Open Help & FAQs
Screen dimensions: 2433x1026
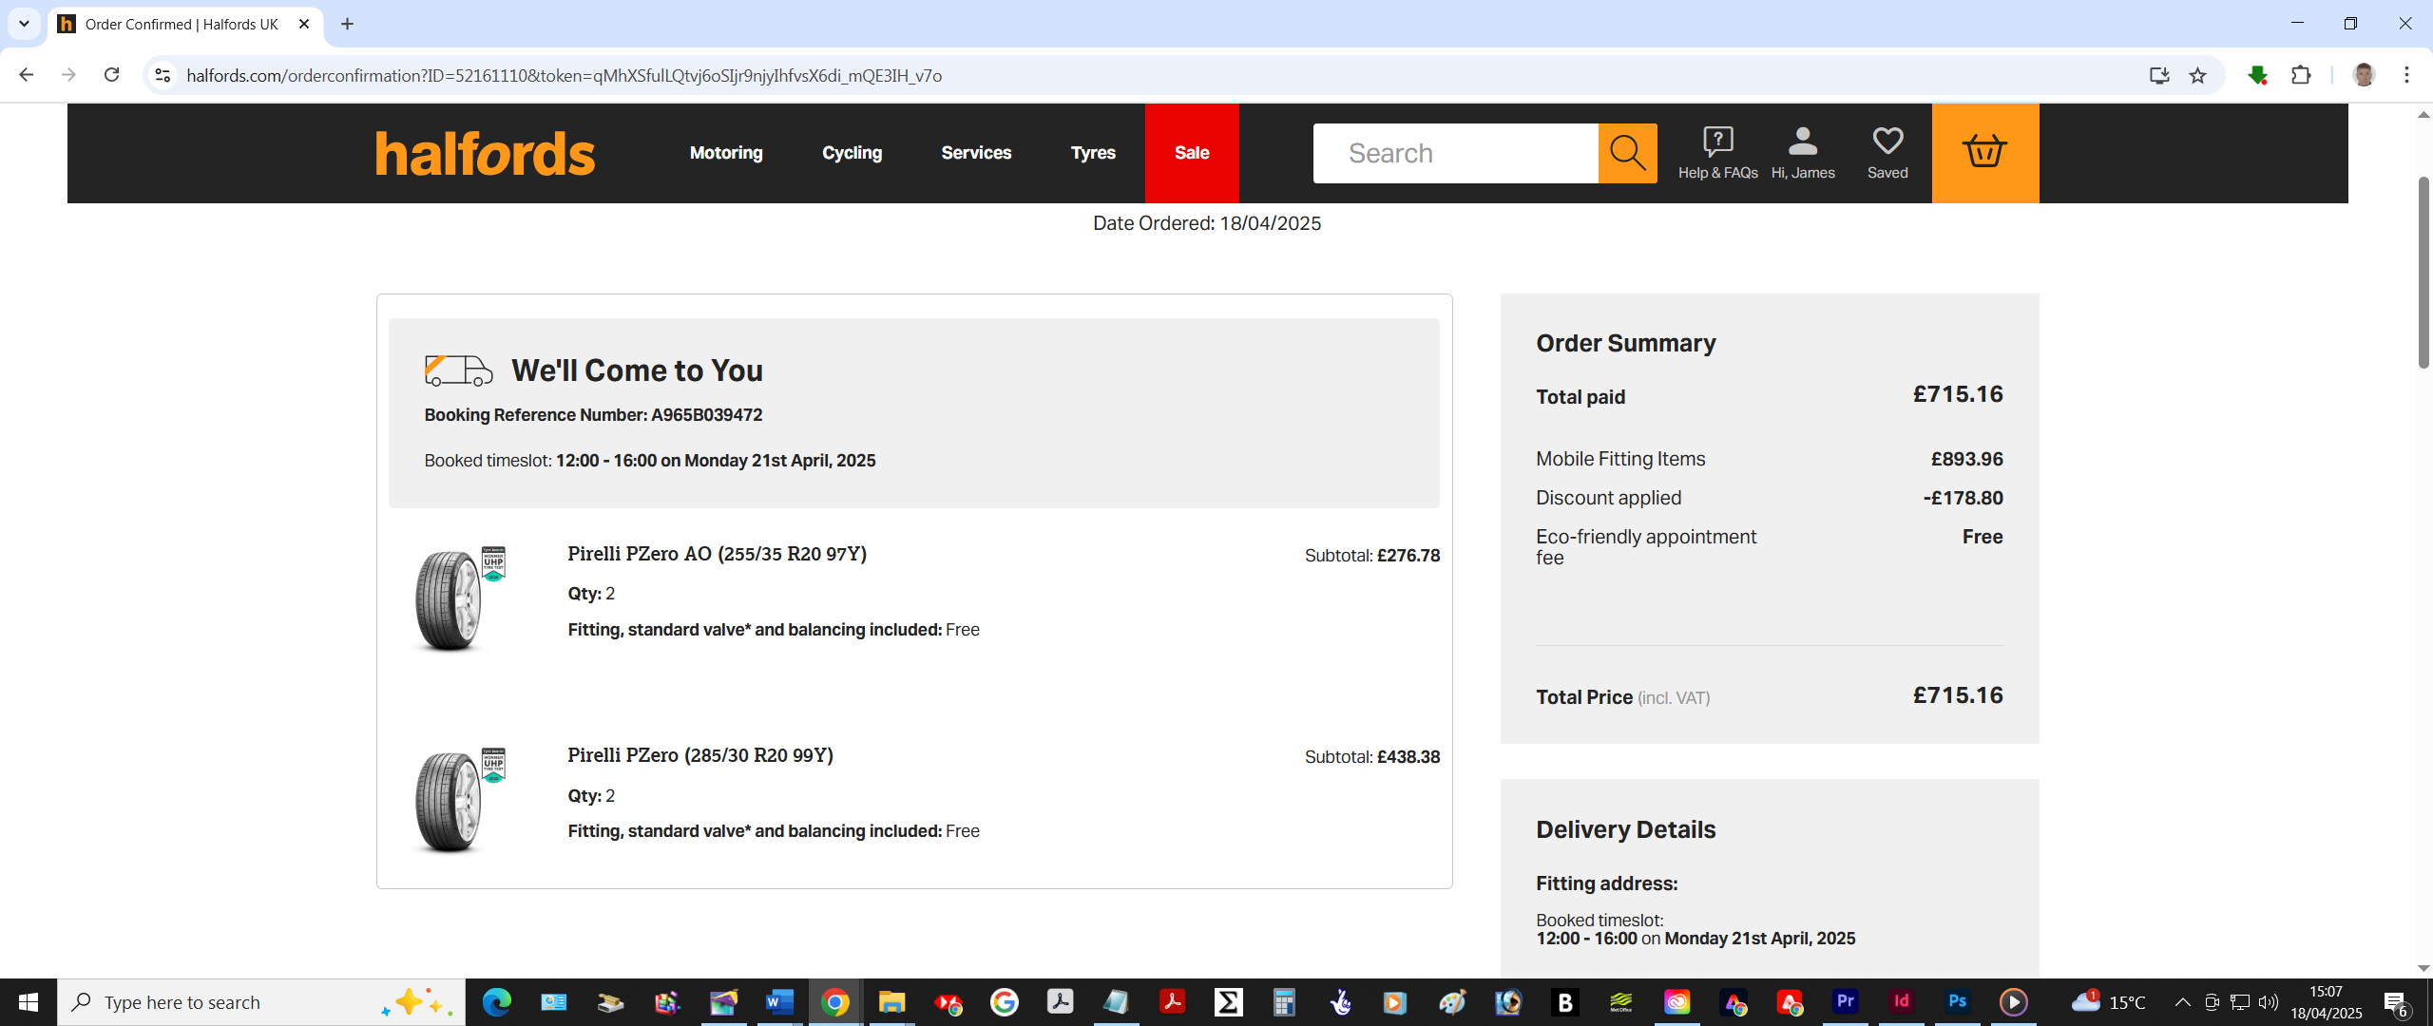click(1717, 153)
